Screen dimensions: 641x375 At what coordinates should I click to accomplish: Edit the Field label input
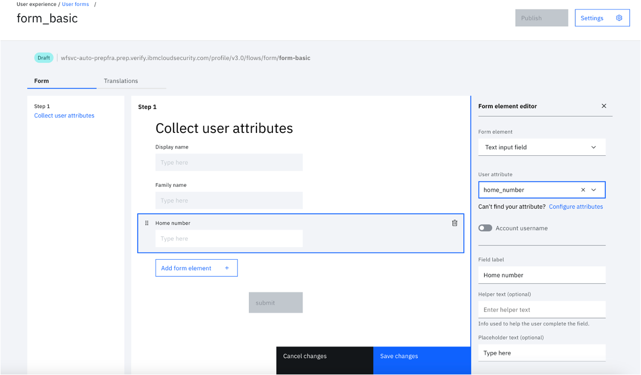(541, 275)
